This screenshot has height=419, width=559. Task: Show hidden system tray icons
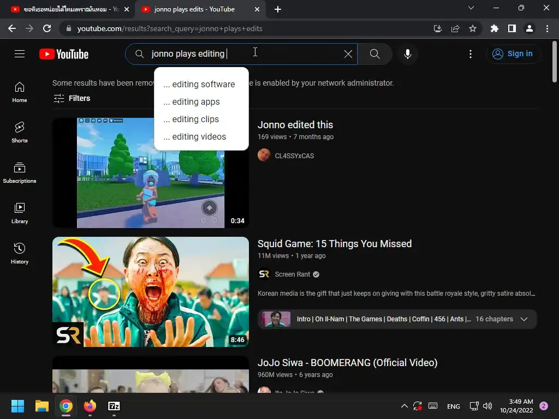[x=405, y=406]
